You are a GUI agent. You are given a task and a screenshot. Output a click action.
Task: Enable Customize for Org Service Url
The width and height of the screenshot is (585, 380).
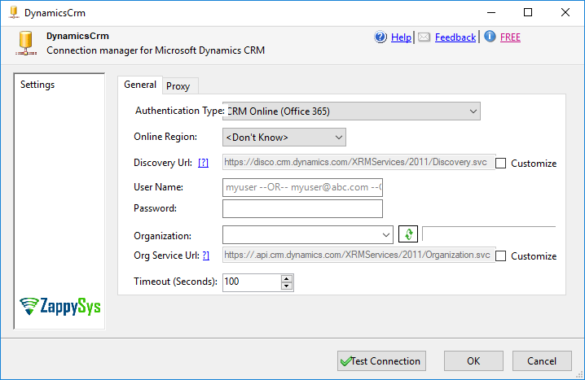coord(501,256)
